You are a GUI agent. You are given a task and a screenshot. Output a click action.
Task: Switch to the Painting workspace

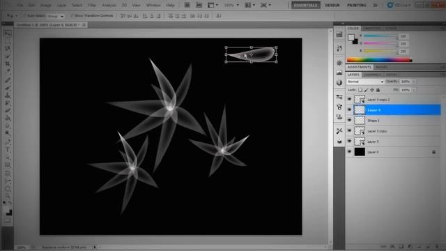point(356,5)
